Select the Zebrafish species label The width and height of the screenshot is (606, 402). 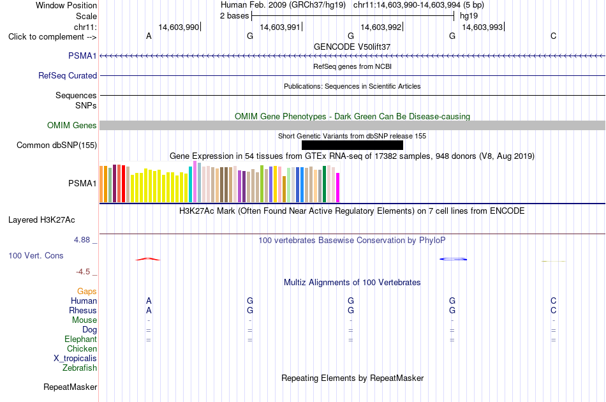(80, 368)
